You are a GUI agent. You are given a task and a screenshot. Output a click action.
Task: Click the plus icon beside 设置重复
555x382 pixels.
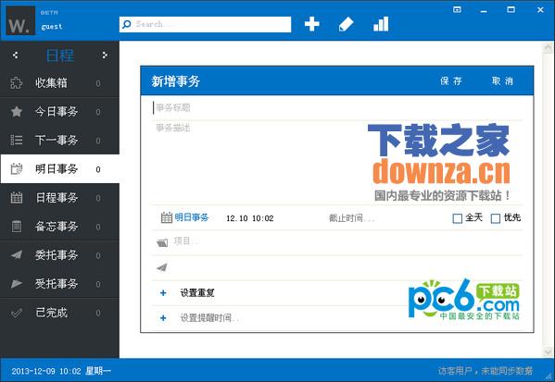pyautogui.click(x=163, y=292)
